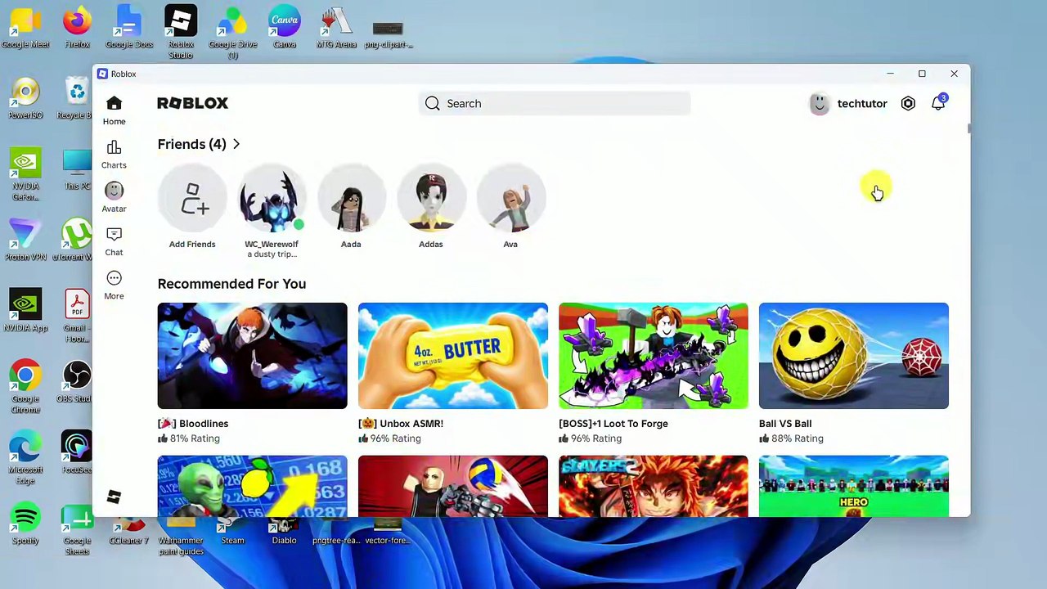Open PowerISO desktop shortcut
The height and width of the screenshot is (589, 1047).
(25, 99)
